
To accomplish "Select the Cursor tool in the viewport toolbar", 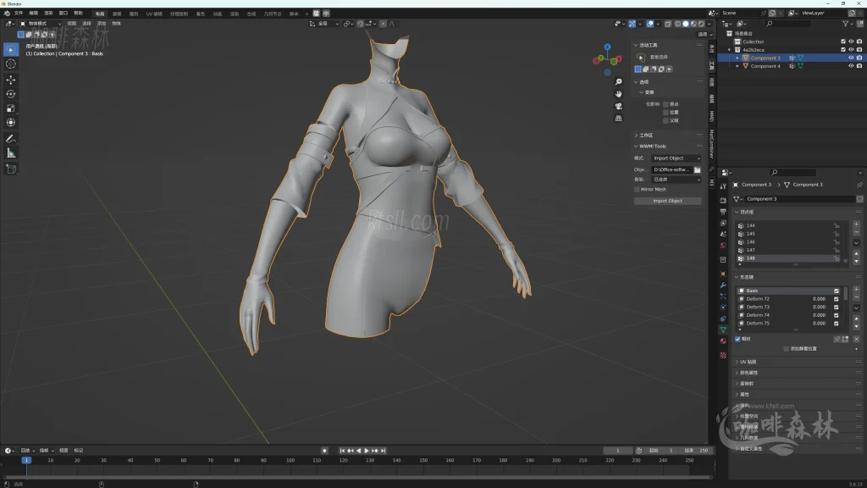I will click(10, 64).
